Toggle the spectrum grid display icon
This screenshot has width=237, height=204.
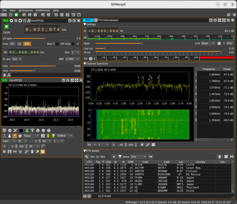click(4, 130)
